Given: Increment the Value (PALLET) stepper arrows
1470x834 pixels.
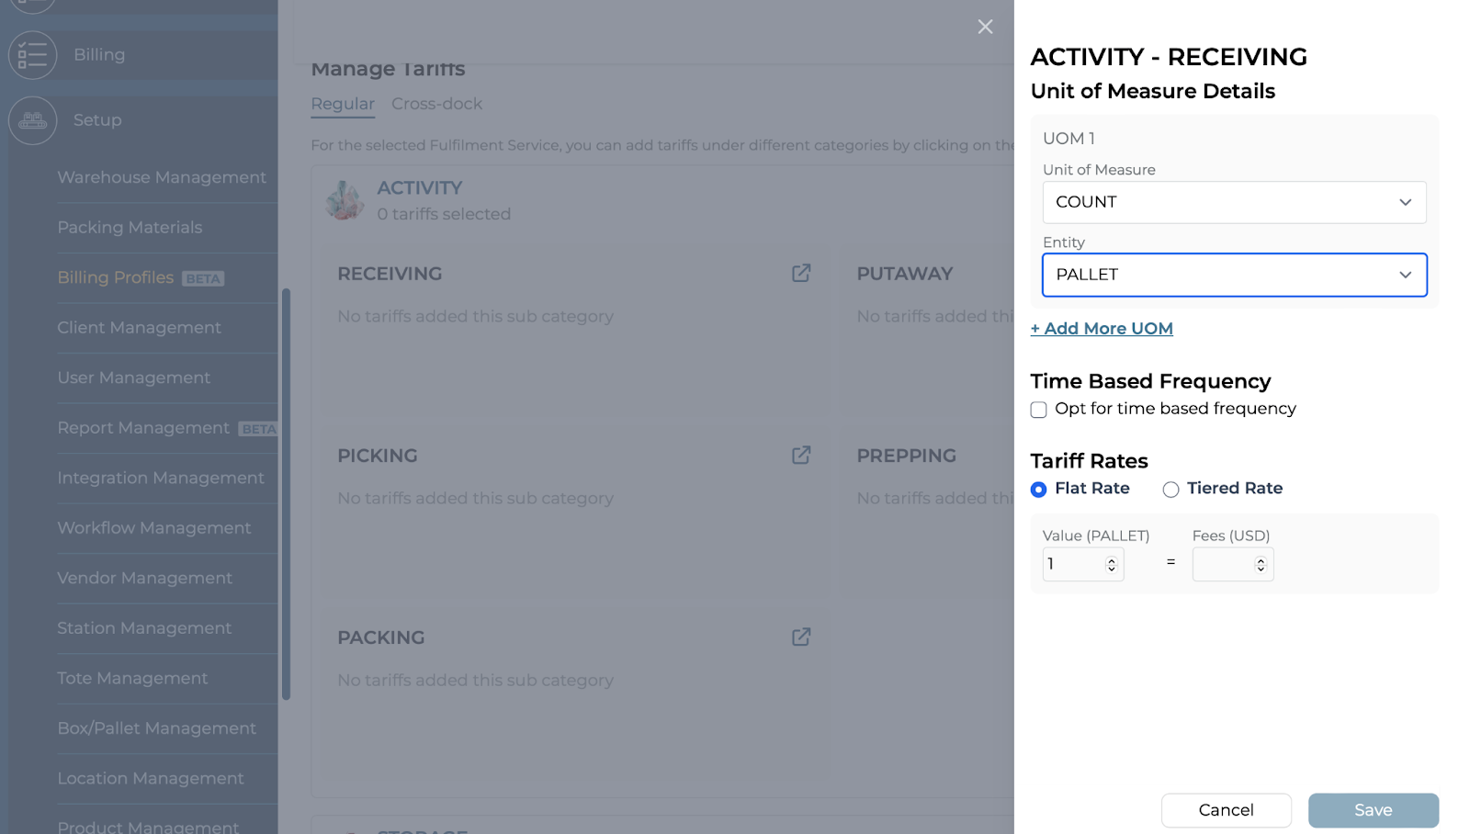Looking at the screenshot, I should pyautogui.click(x=1111, y=560).
